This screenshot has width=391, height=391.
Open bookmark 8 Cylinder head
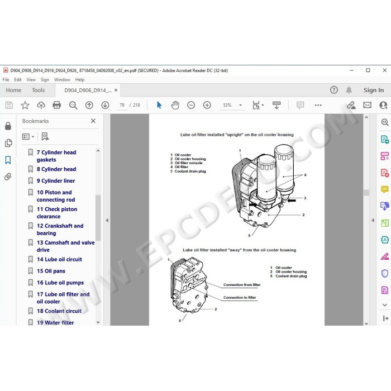[x=56, y=169]
